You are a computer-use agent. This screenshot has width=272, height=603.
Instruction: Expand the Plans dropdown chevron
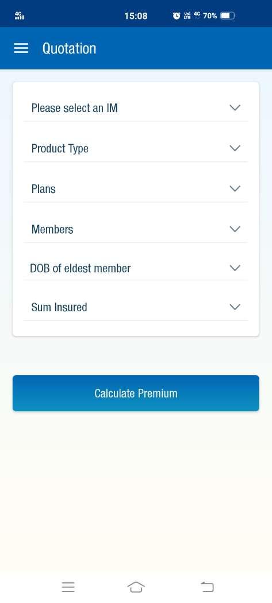(x=235, y=188)
